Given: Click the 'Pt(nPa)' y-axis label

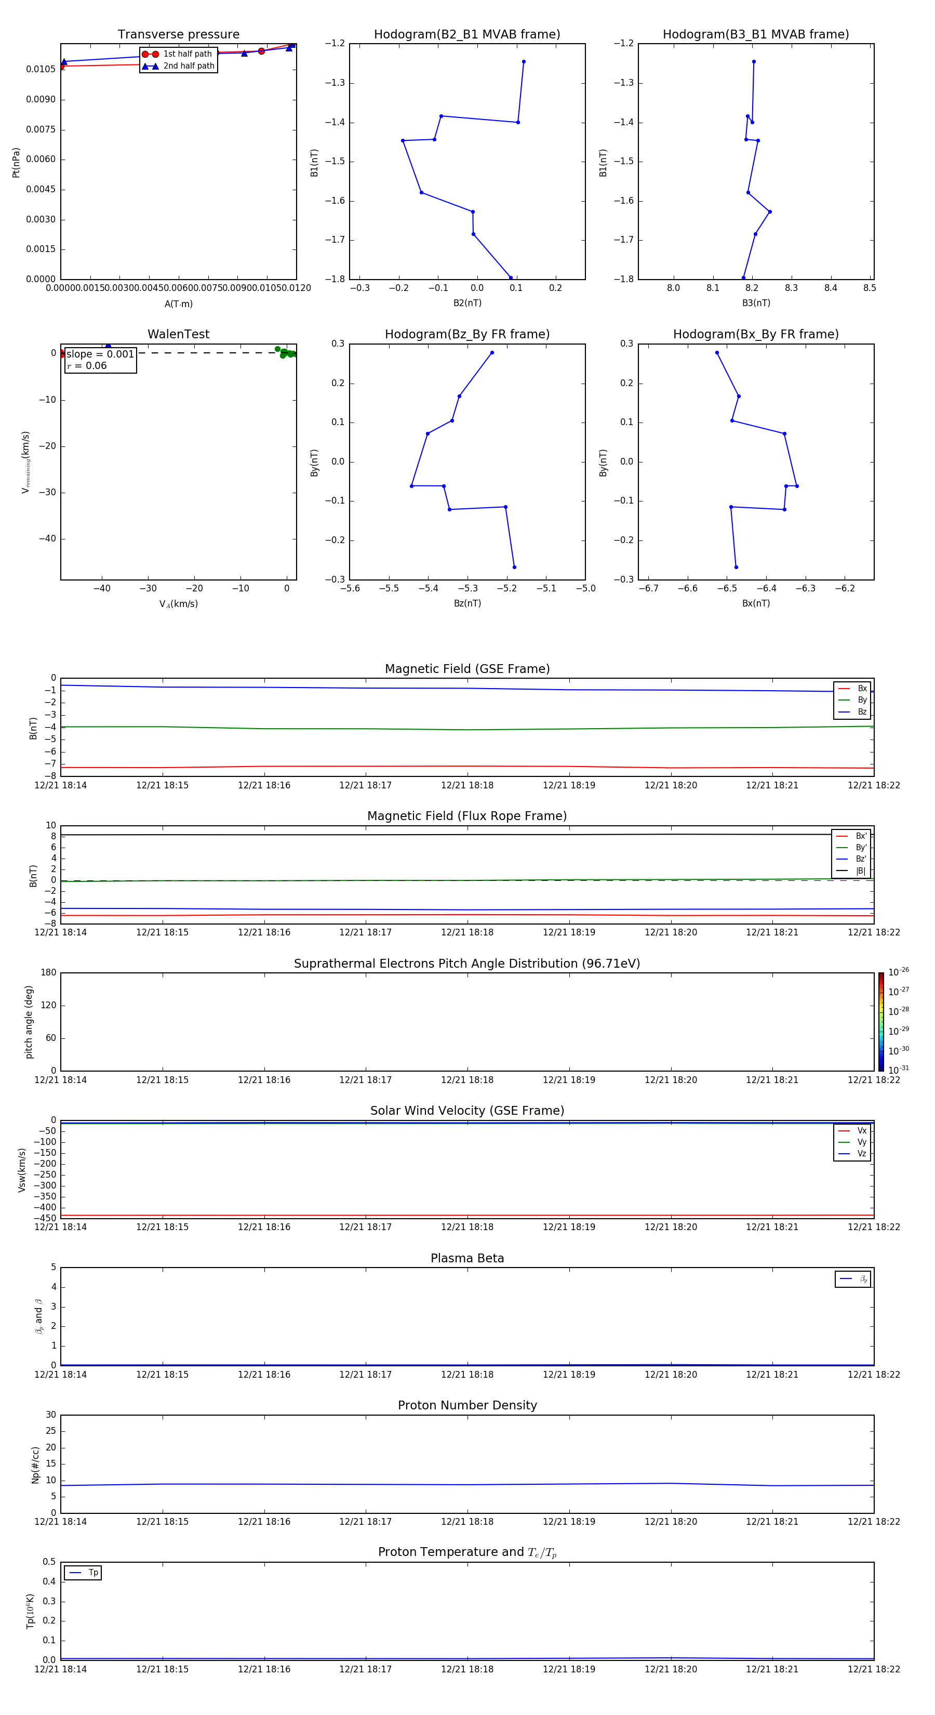Looking at the screenshot, I should (16, 163).
